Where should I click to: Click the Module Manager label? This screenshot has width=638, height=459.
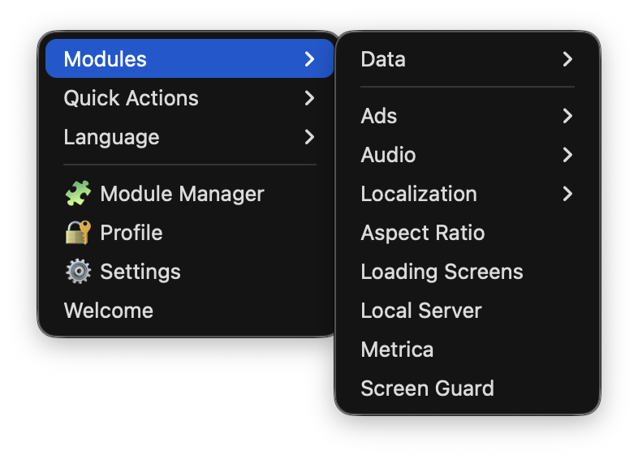(182, 194)
